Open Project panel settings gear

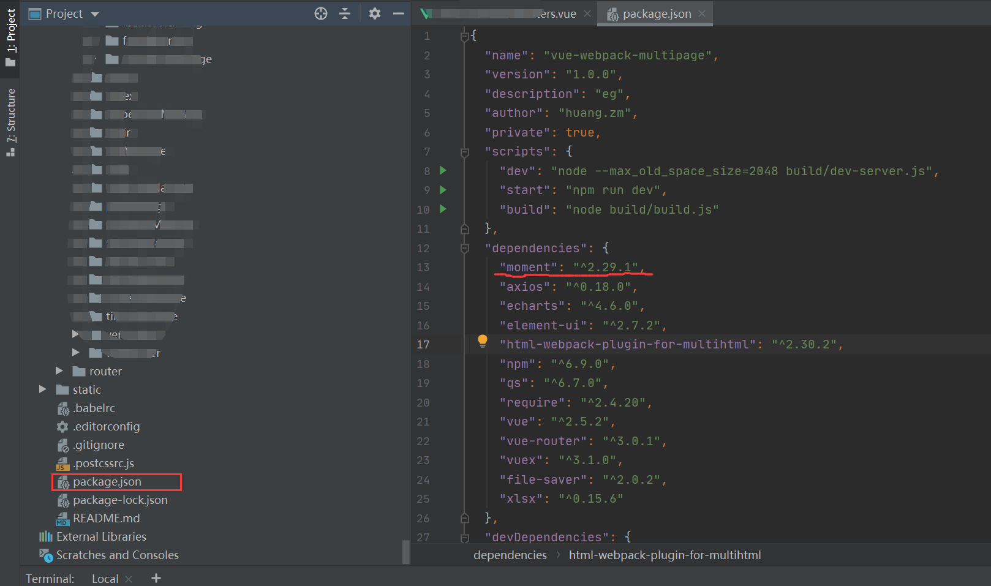375,13
